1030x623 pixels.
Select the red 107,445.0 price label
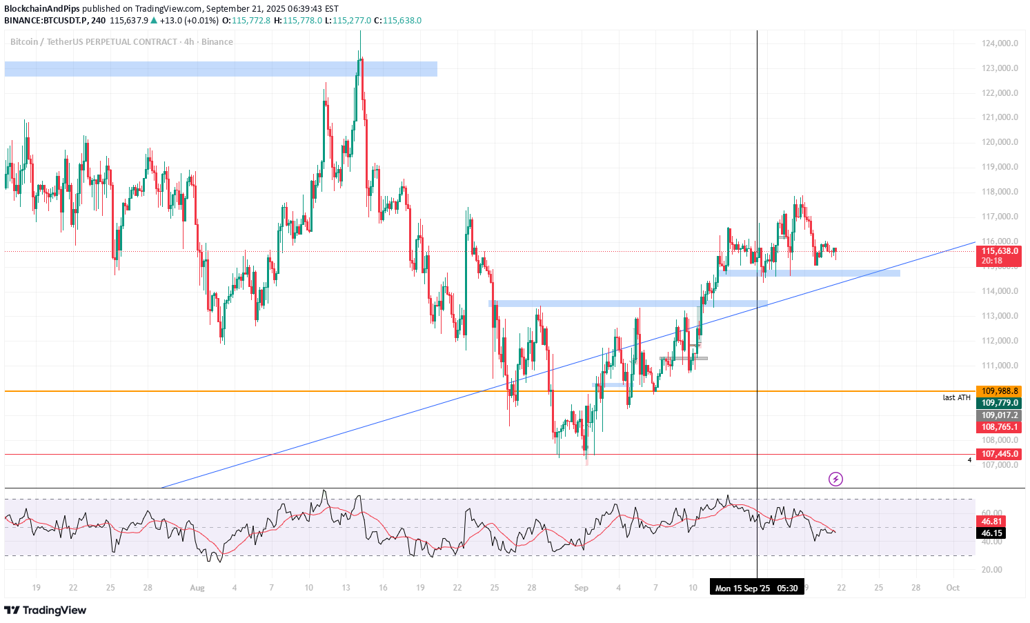click(x=1000, y=454)
